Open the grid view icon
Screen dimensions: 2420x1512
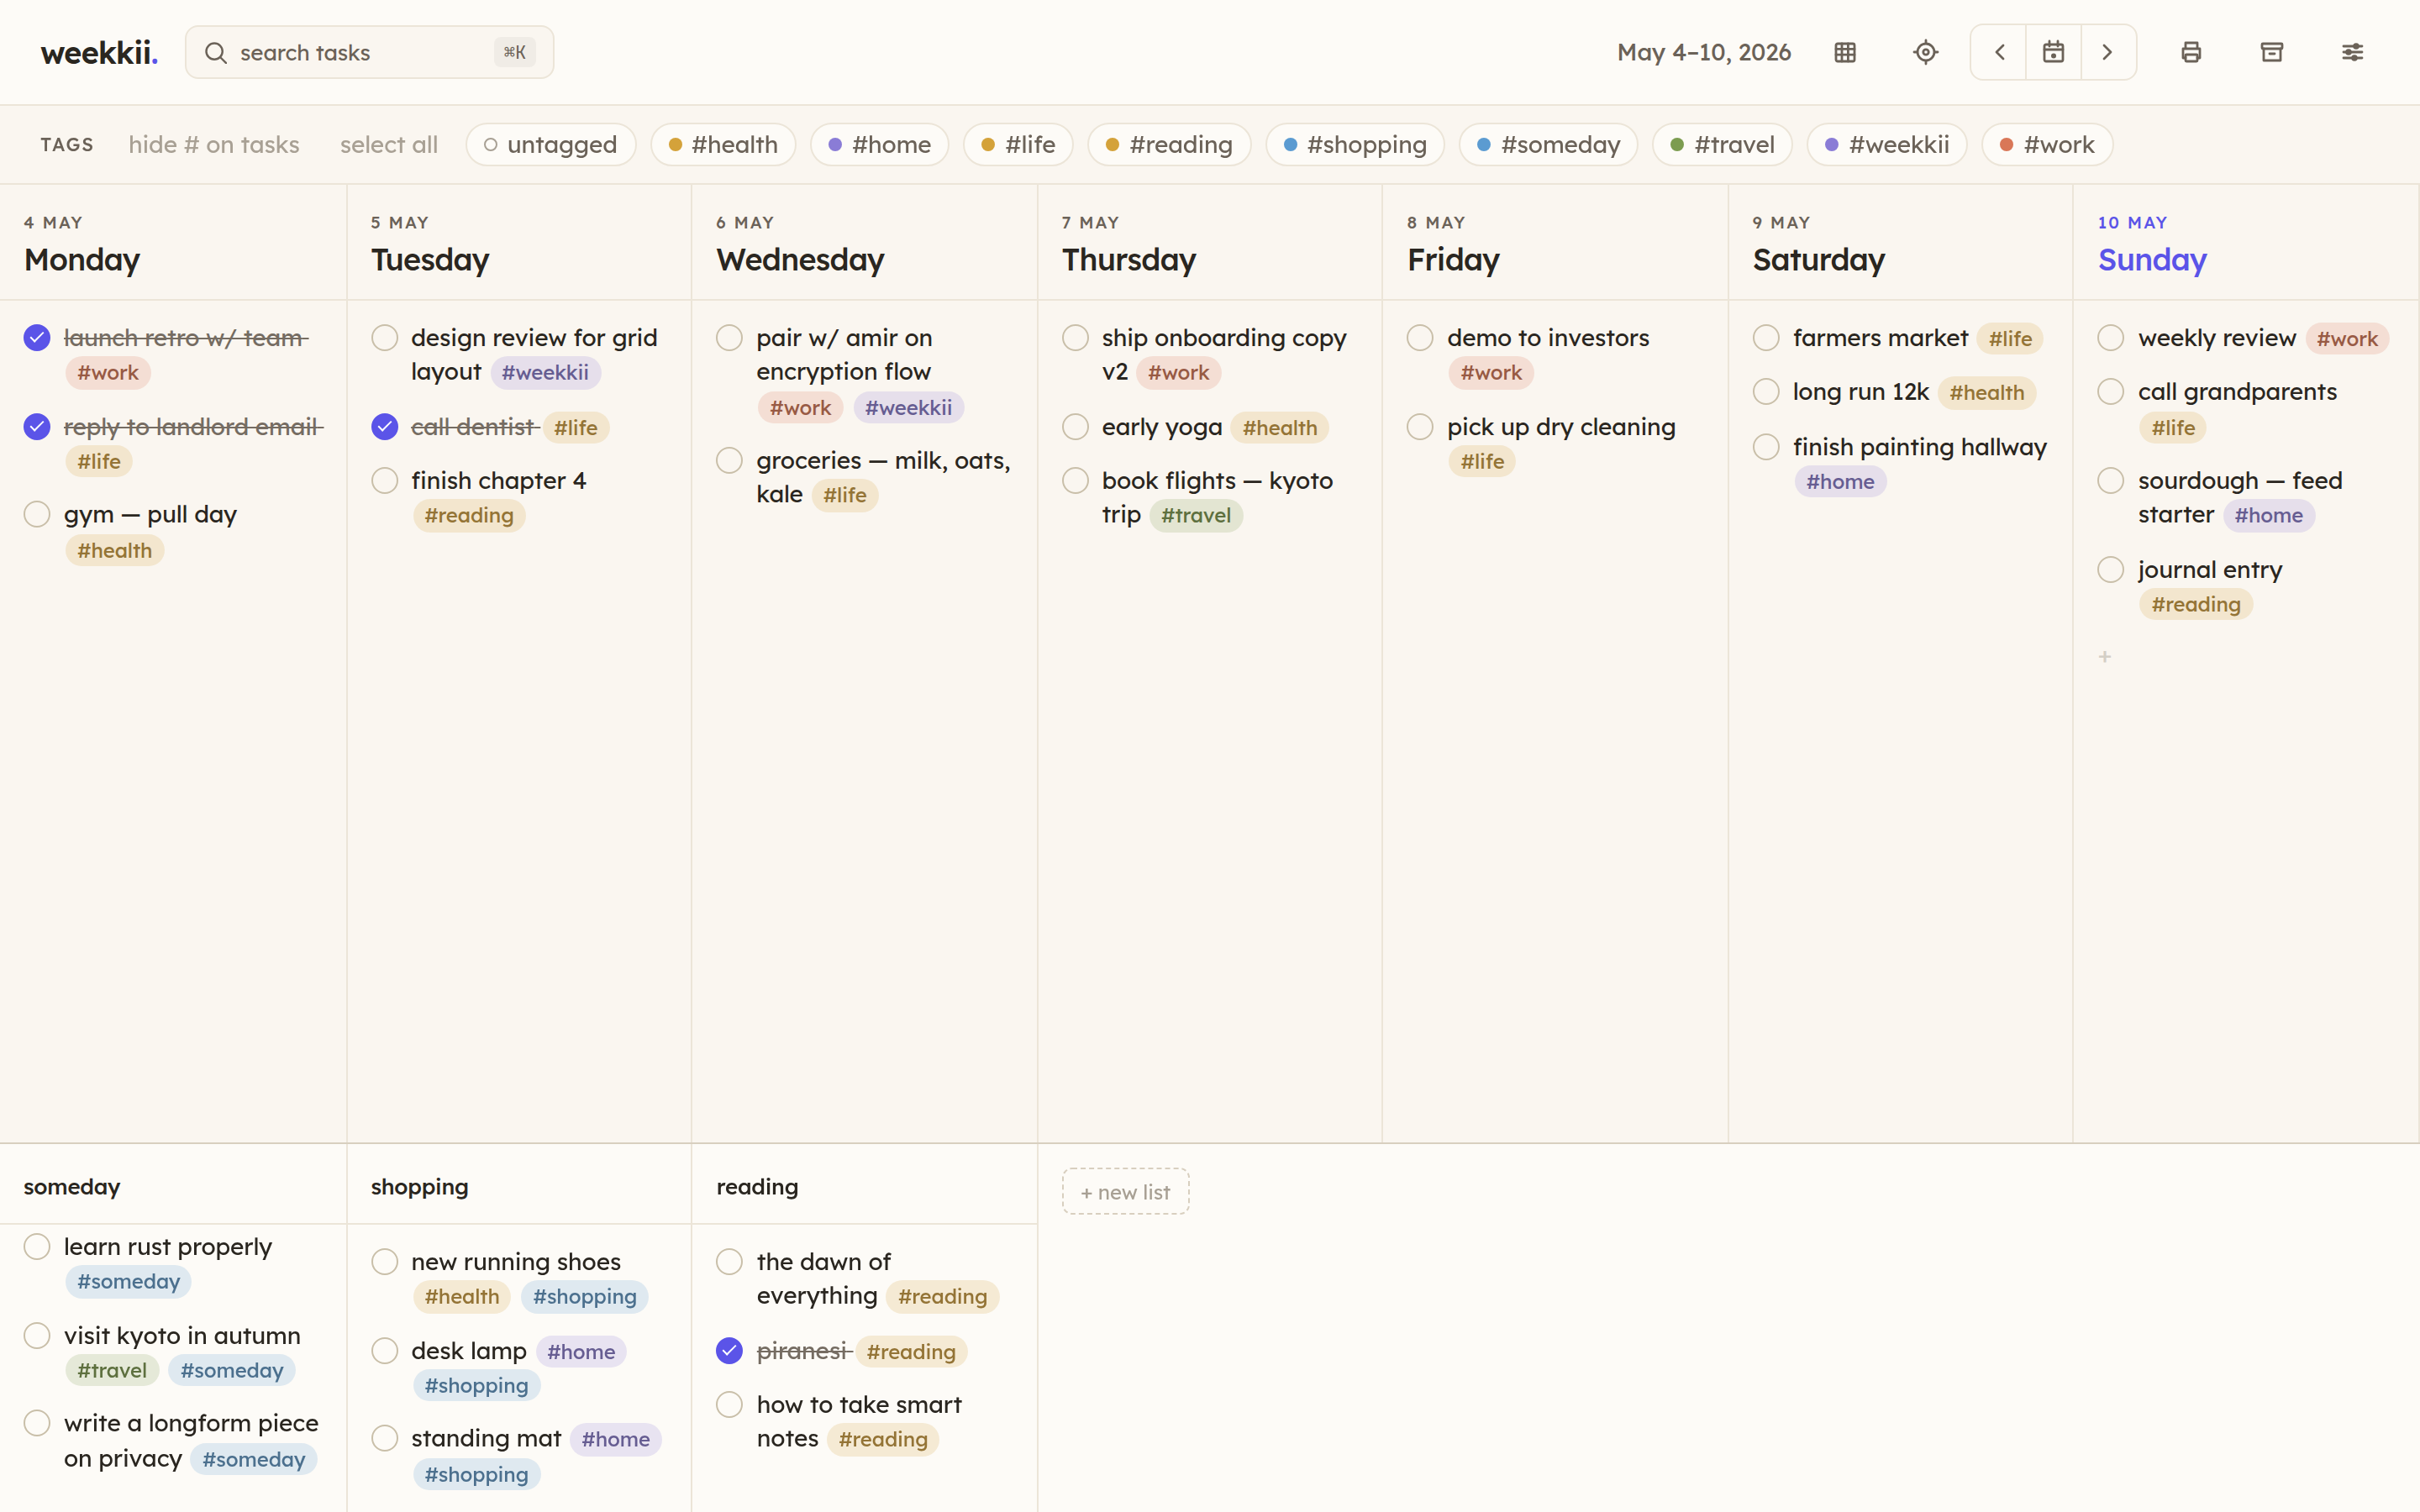(x=1845, y=52)
